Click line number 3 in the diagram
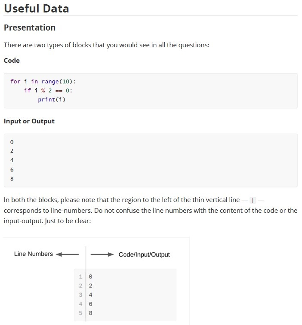302x325 pixels. 80,295
